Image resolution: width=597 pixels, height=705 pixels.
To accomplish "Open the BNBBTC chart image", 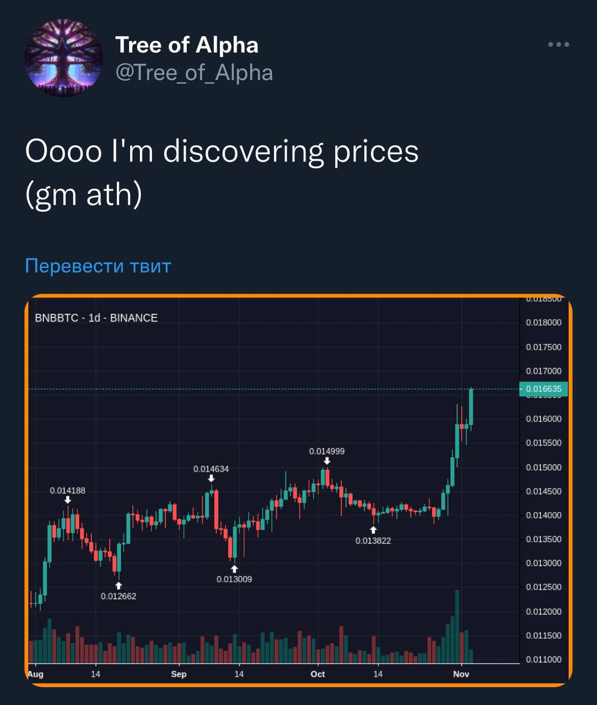I will [298, 490].
